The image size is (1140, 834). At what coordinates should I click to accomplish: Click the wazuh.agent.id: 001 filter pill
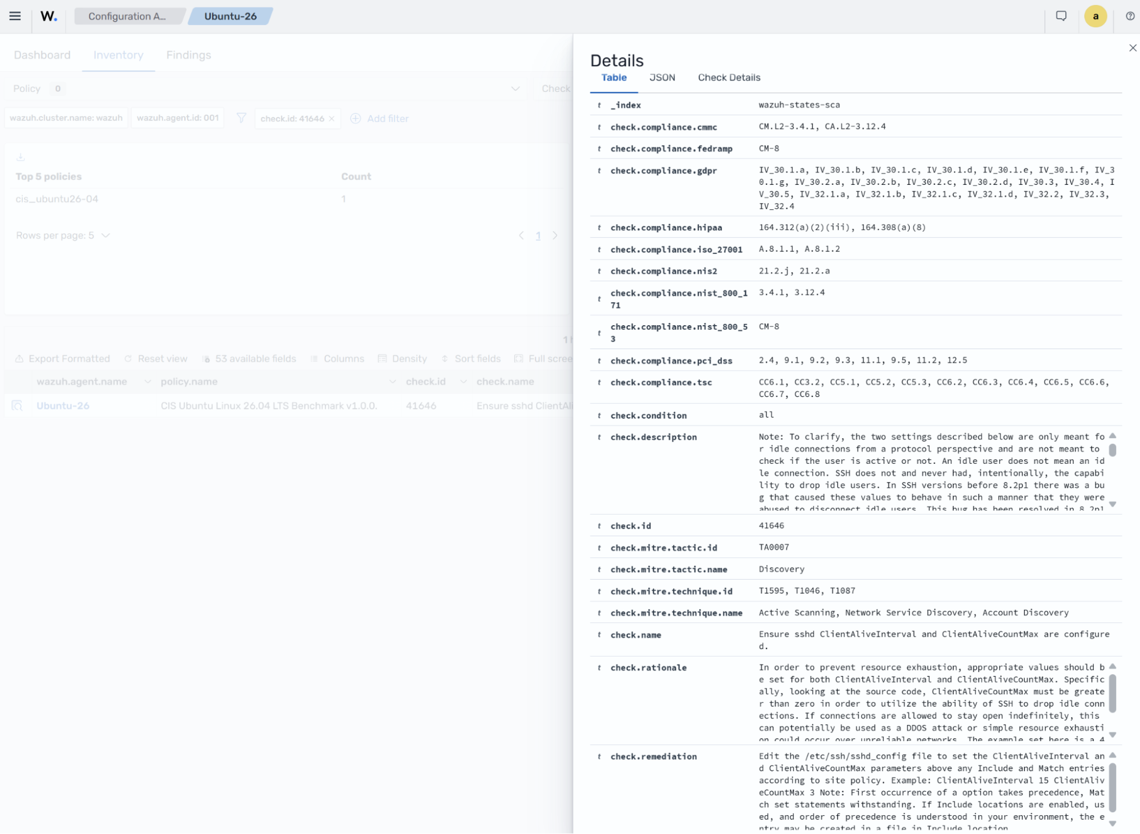[178, 118]
